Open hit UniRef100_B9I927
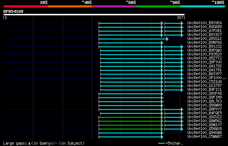228x146 pixels. point(204,35)
